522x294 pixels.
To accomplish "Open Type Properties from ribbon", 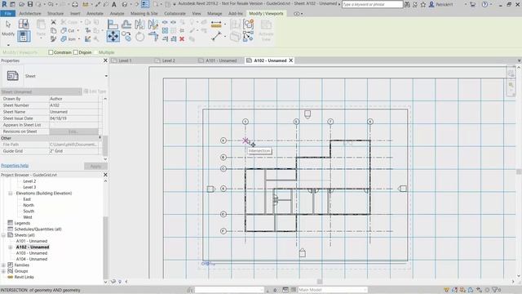I will pos(24,24).
